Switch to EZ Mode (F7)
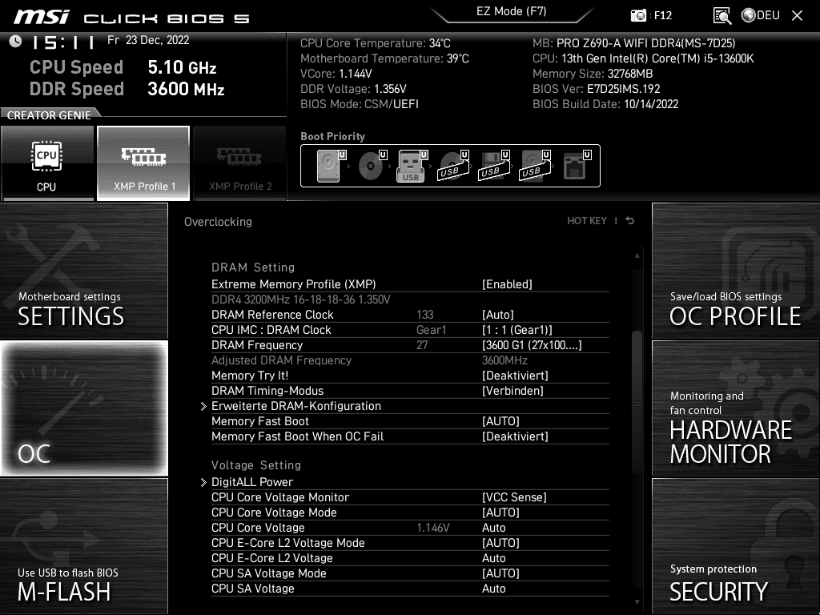Screen dimensions: 820x615 click(x=511, y=11)
